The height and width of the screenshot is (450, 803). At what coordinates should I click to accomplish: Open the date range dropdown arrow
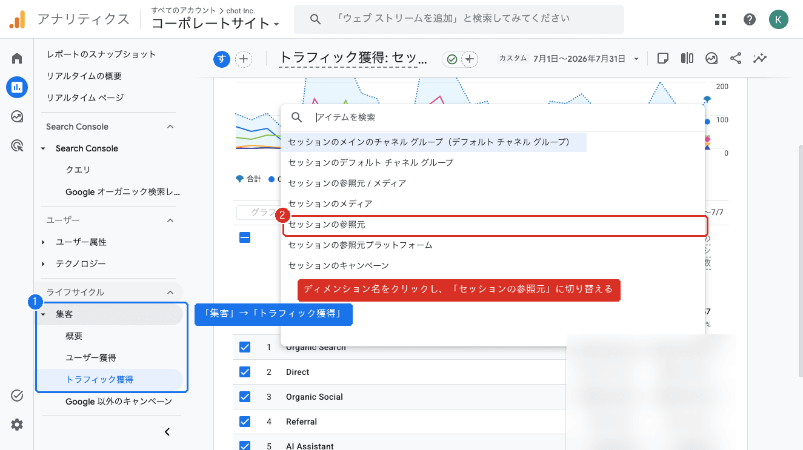pyautogui.click(x=636, y=59)
